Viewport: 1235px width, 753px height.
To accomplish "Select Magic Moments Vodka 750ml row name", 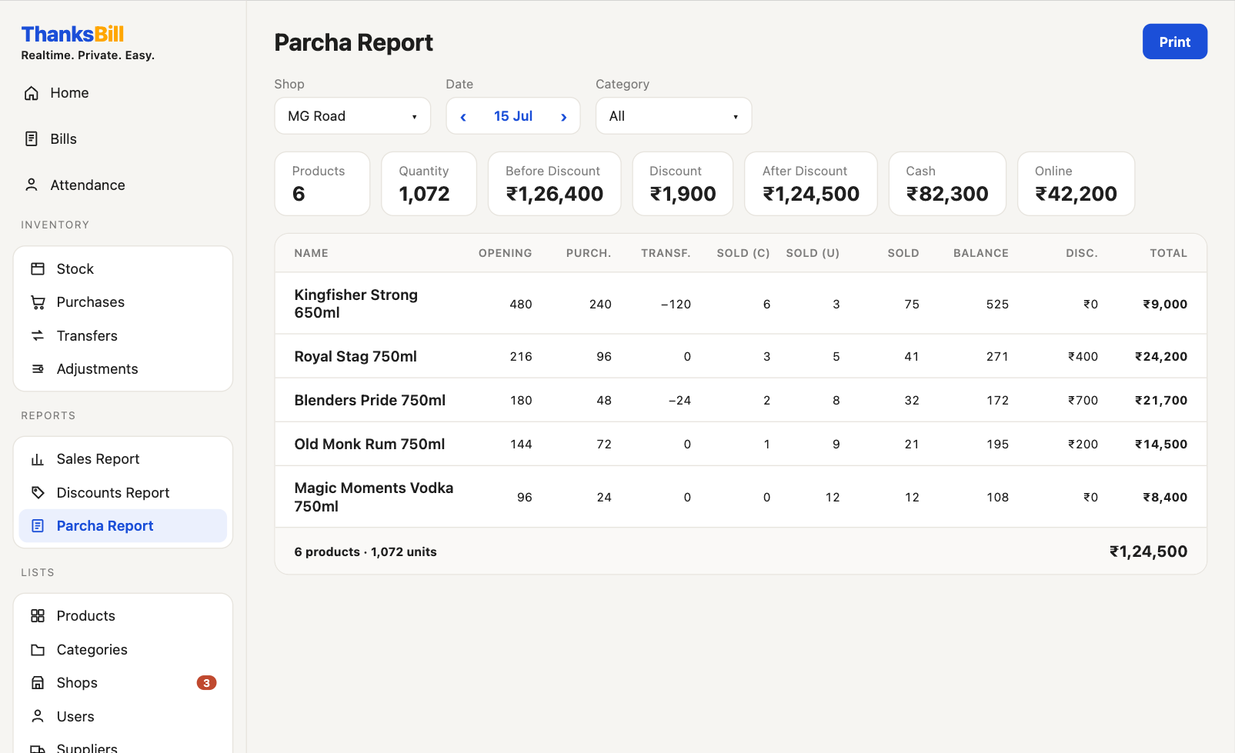I will tap(374, 497).
